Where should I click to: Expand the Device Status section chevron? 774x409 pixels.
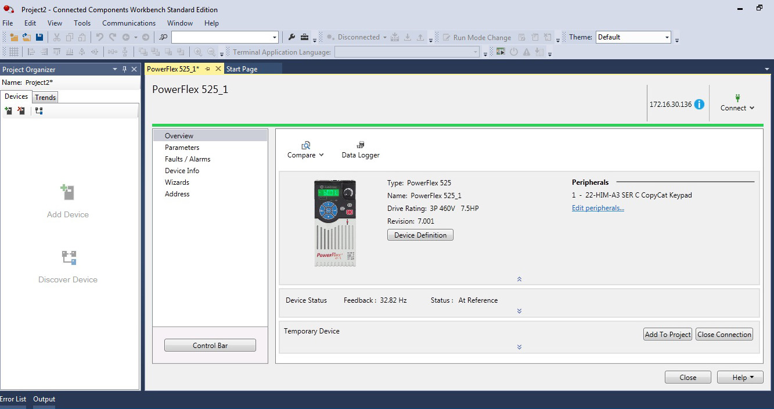tap(519, 311)
